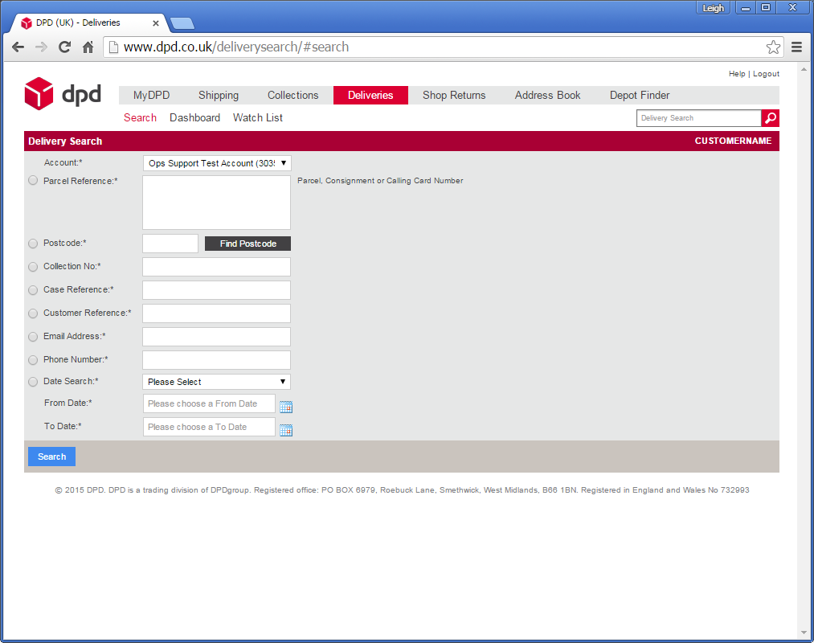Click the Postcode input field
The width and height of the screenshot is (814, 643).
170,244
